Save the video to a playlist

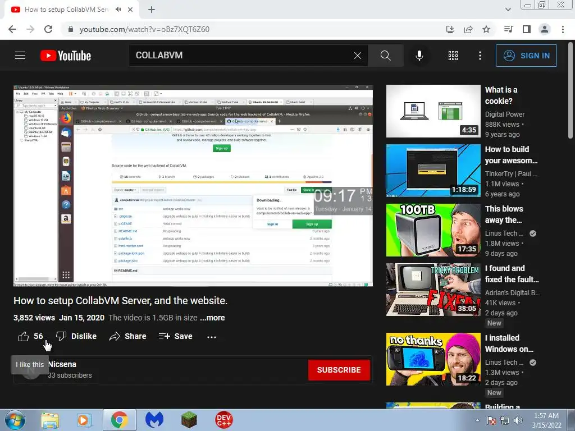coord(175,336)
